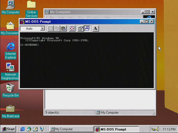Open the Start menu
This screenshot has width=178, height=133.
8,129
